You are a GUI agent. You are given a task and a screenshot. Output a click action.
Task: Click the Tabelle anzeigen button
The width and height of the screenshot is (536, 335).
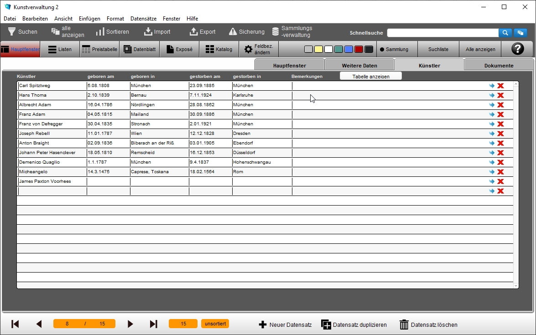point(370,76)
